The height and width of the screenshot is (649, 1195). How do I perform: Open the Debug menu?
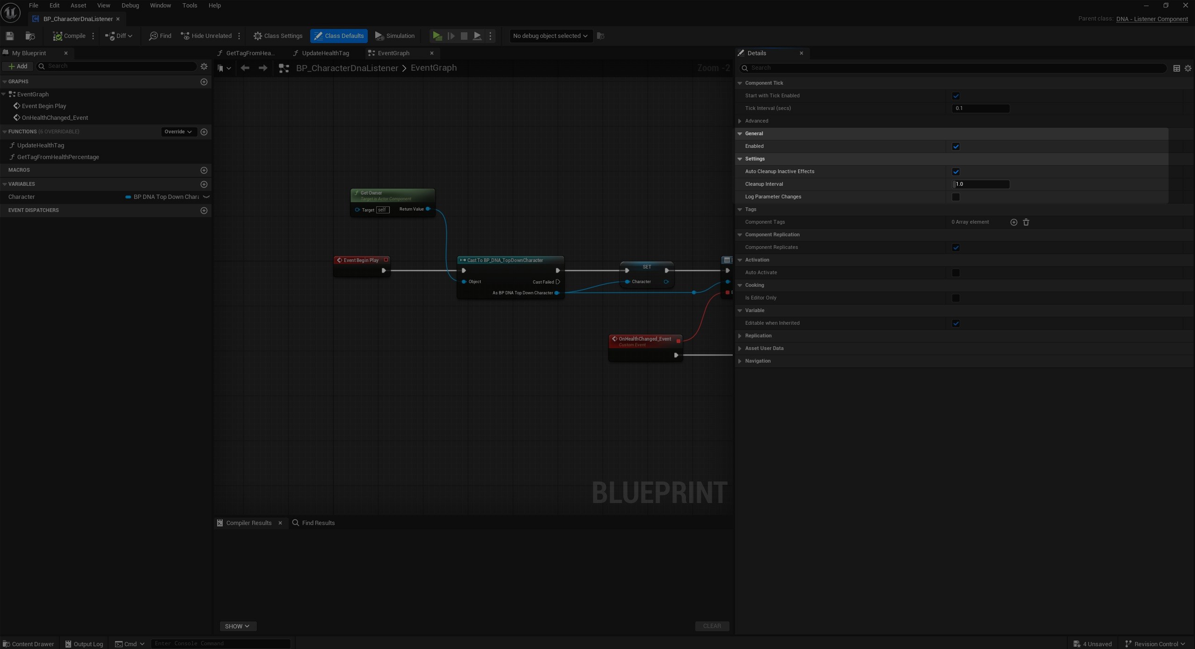(130, 6)
